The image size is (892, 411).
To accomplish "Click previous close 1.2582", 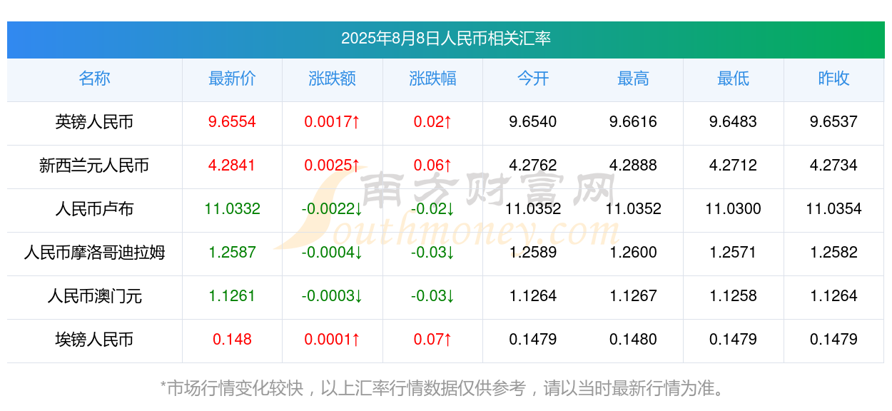I will click(x=833, y=253).
